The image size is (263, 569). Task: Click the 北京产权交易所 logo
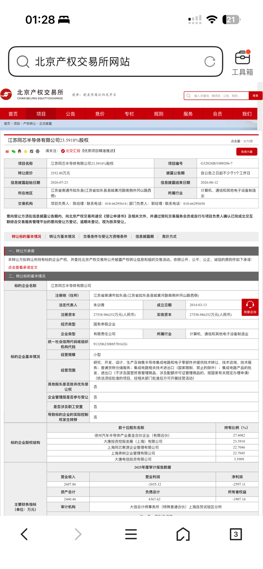32,94
